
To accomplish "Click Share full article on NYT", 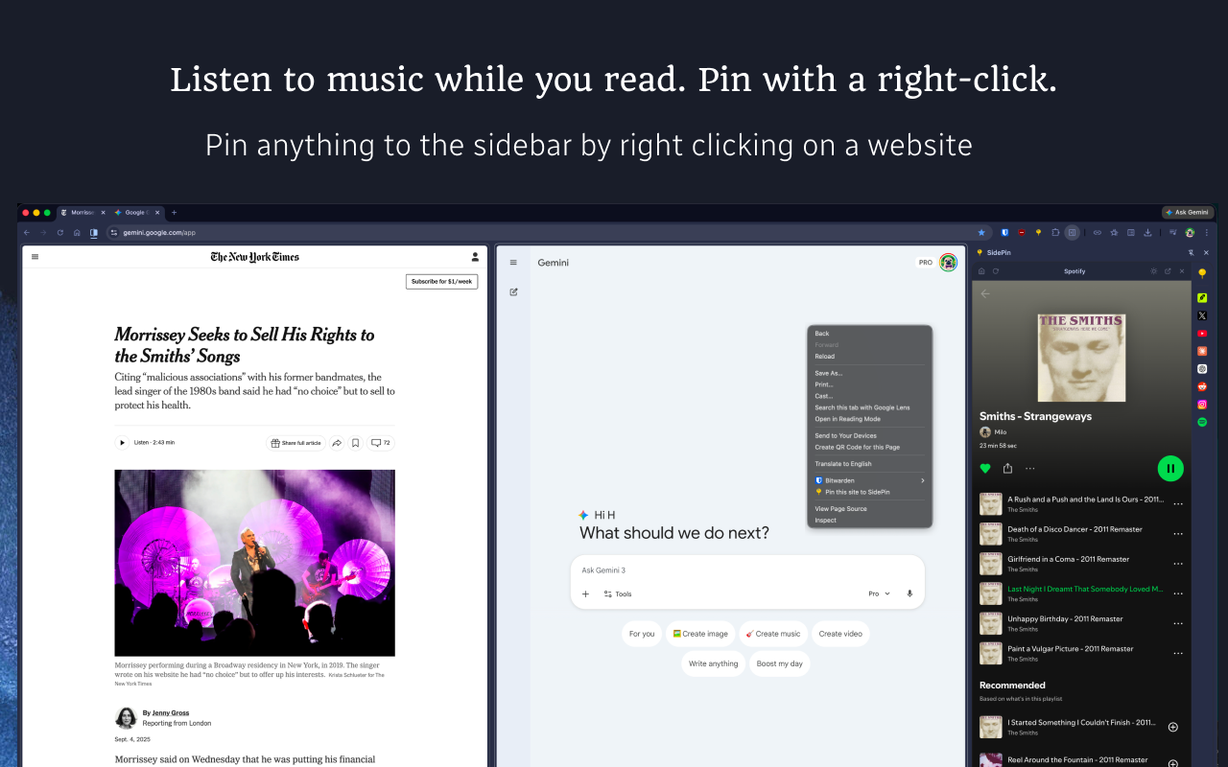I will click(295, 443).
